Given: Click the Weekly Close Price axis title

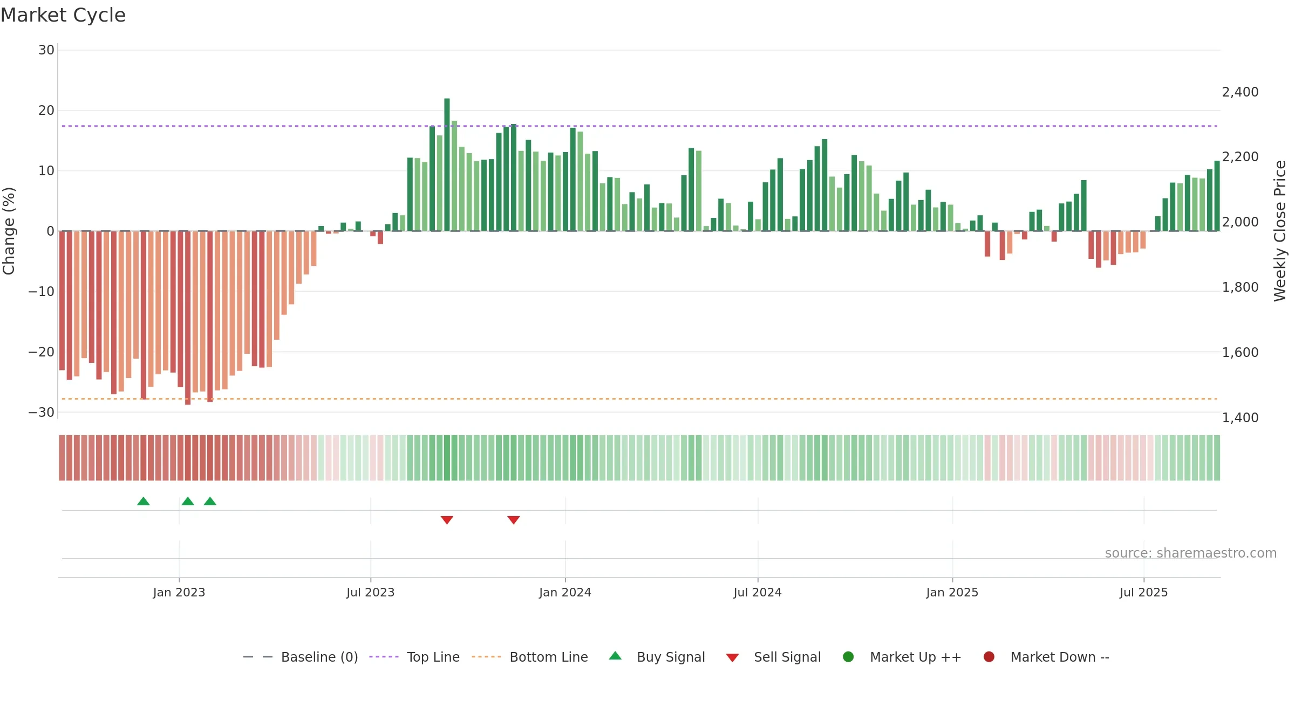Looking at the screenshot, I should (1280, 231).
